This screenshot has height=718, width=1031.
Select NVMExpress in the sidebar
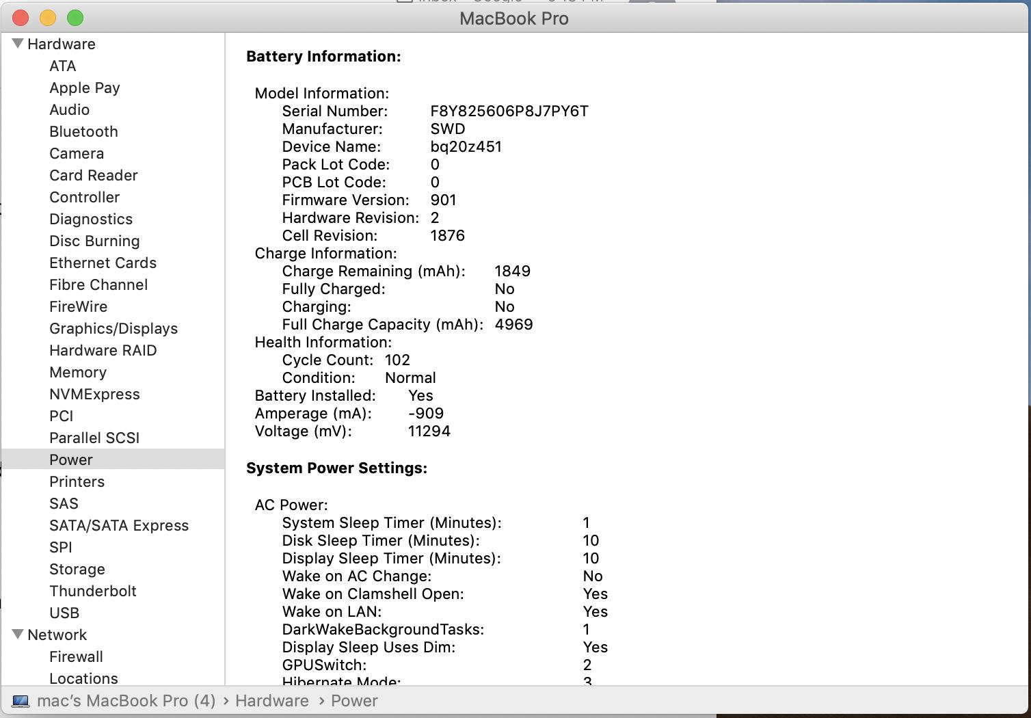tap(94, 394)
